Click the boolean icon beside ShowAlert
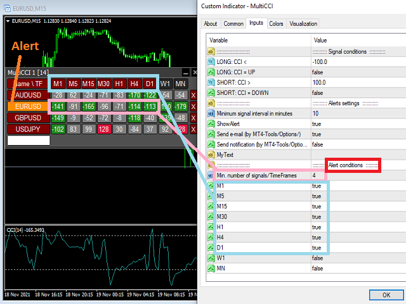 (x=211, y=124)
